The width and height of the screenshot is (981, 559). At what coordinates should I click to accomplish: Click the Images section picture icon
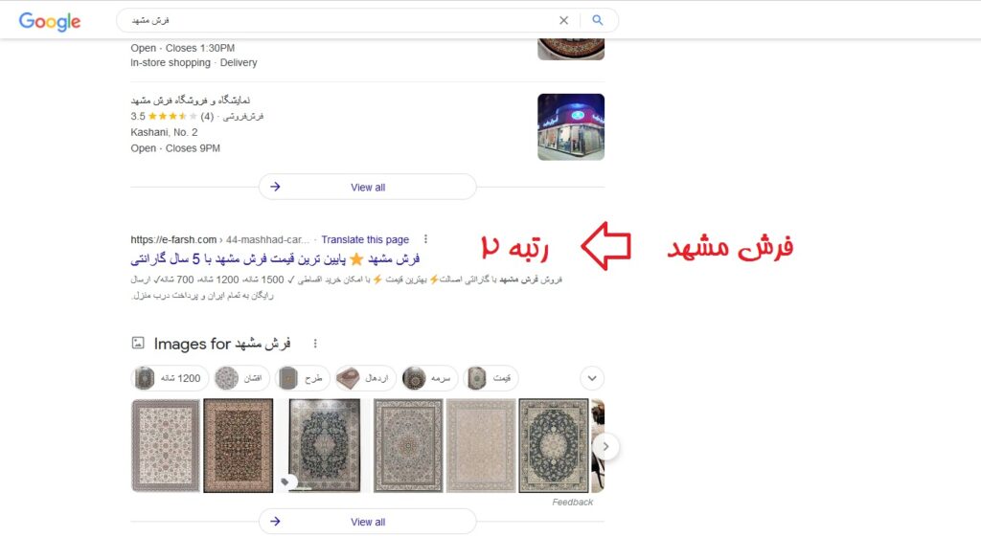138,343
